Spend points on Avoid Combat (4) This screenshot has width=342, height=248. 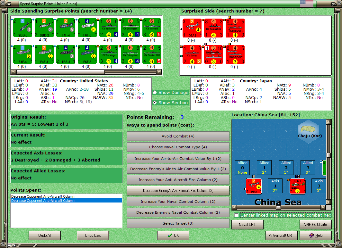click(x=178, y=136)
